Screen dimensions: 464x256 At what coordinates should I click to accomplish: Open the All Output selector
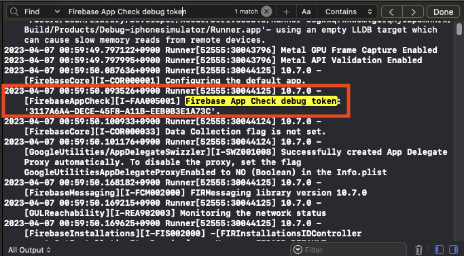click(x=29, y=250)
